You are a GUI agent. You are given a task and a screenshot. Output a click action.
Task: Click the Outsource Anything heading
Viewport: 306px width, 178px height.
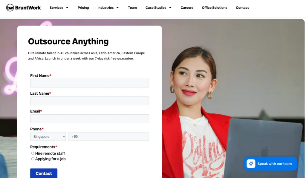(x=68, y=41)
